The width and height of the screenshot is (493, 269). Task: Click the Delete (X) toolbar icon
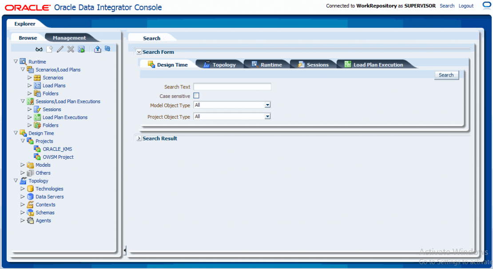[x=71, y=48]
